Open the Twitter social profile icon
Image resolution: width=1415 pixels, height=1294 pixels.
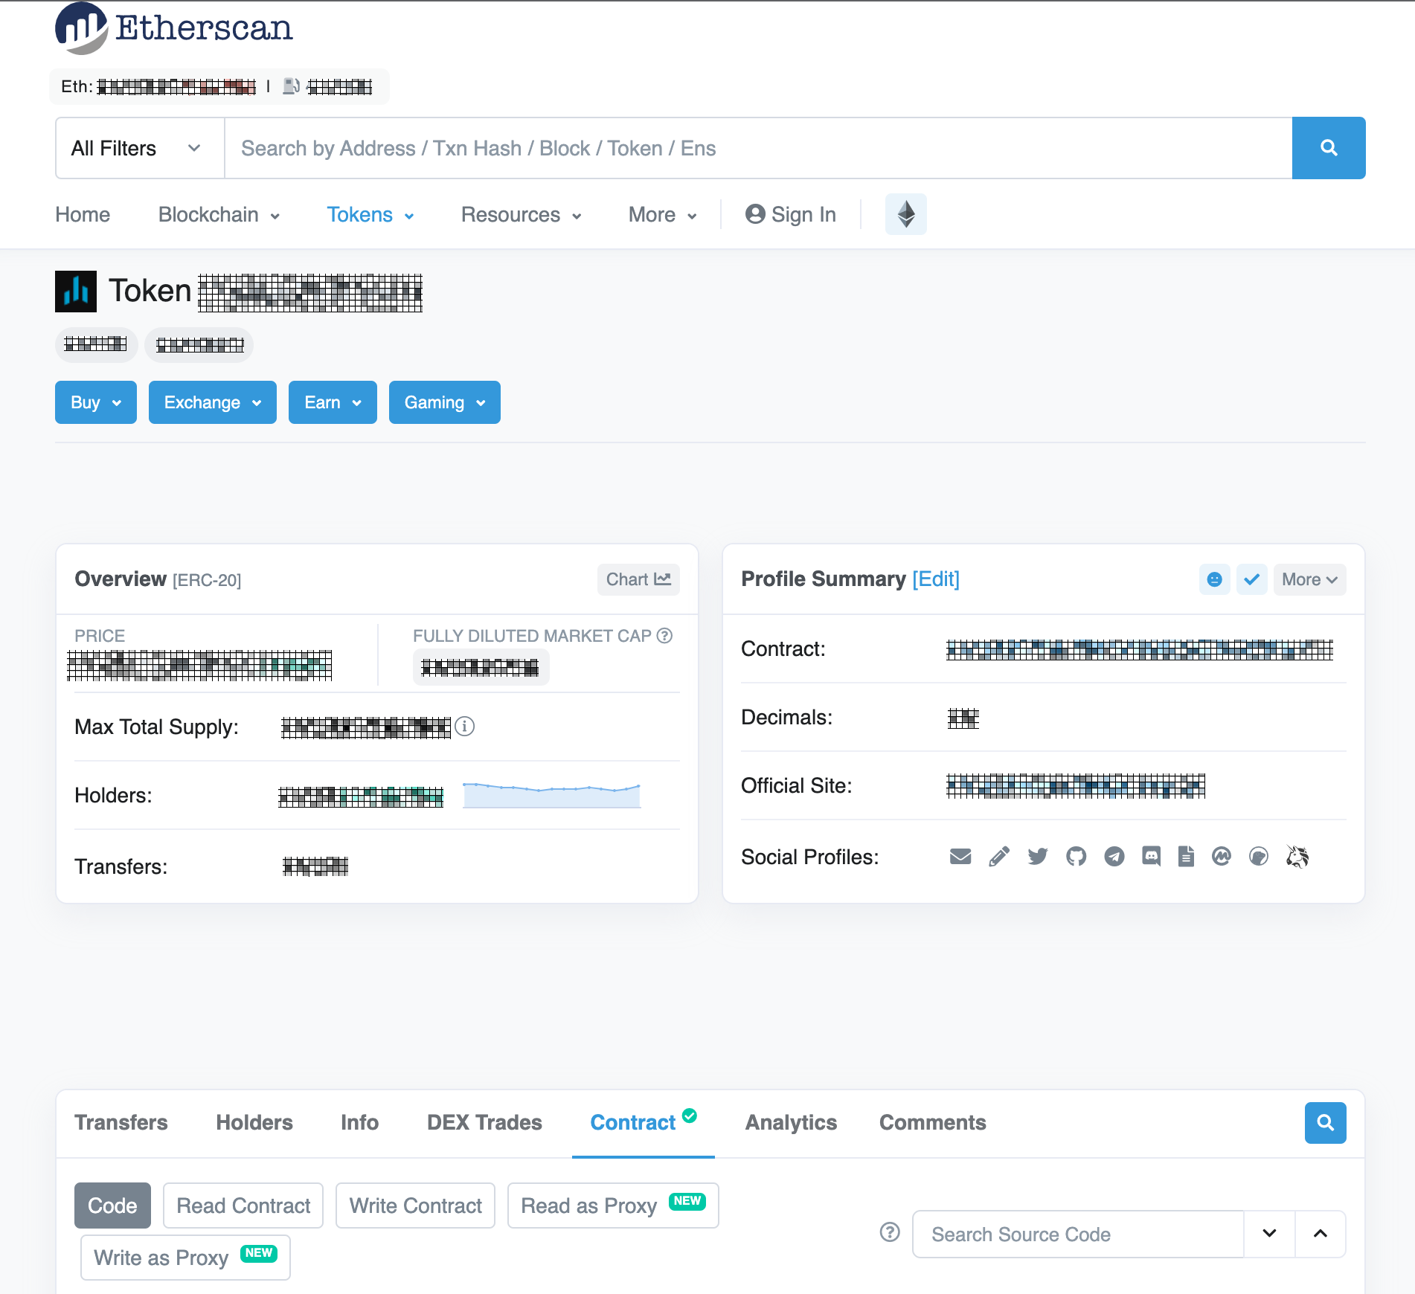click(x=1038, y=857)
